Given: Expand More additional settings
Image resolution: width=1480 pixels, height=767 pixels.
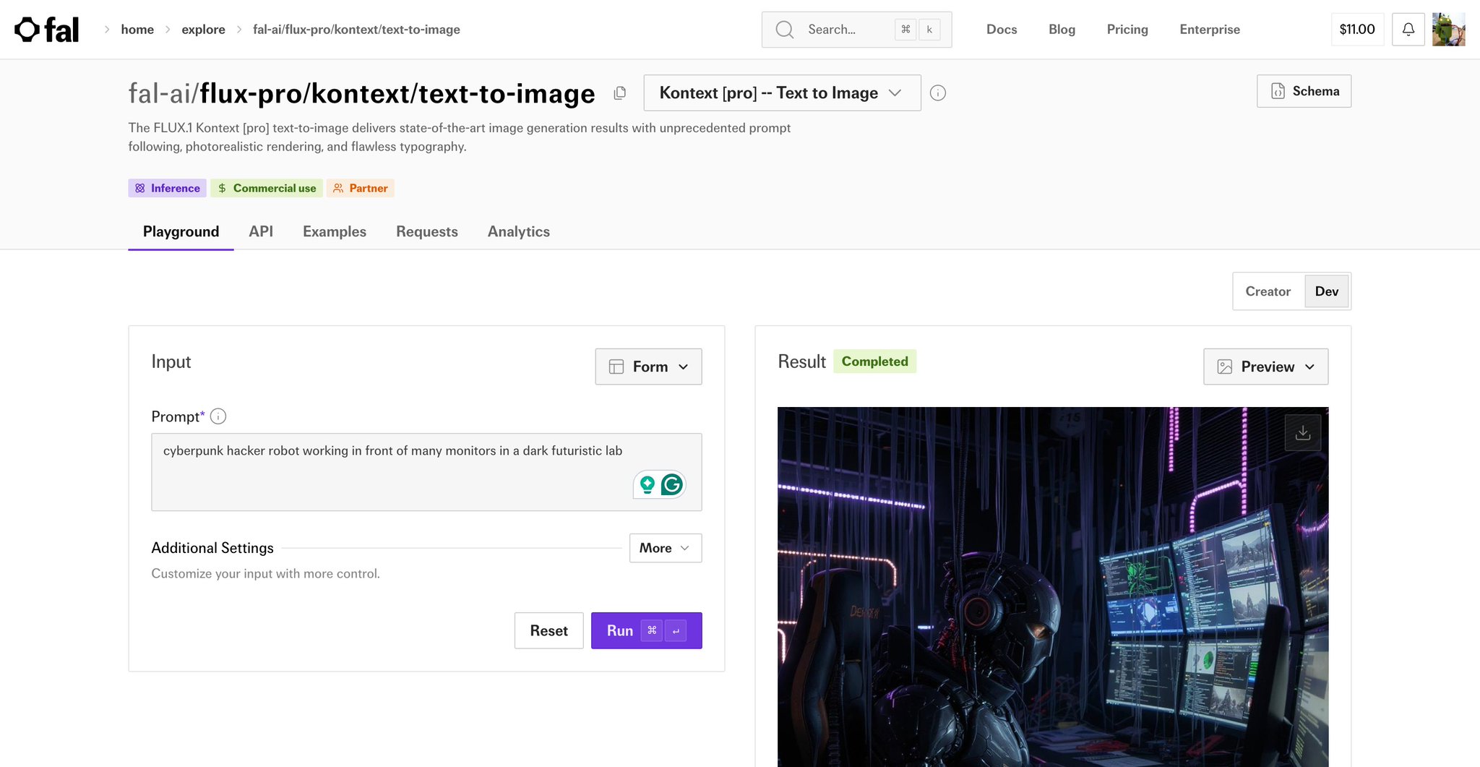Looking at the screenshot, I should tap(665, 548).
